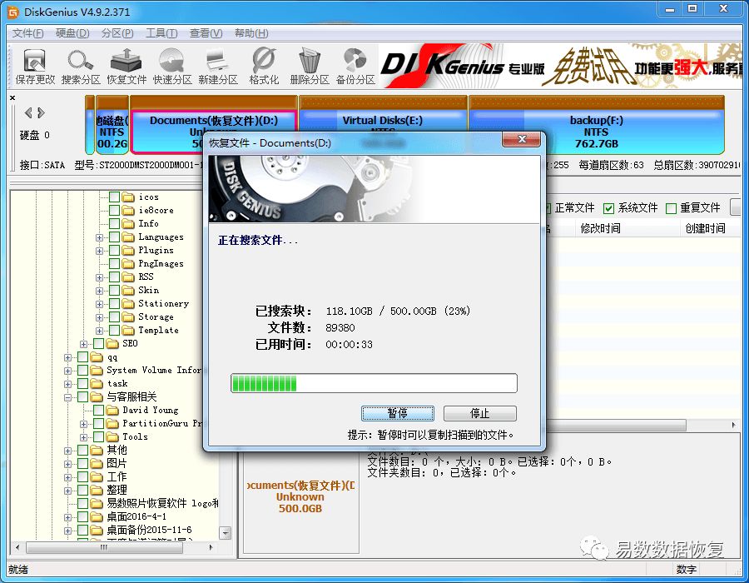The height and width of the screenshot is (583, 749).
Task: Check the icos folder checkbox
Action: 114,197
